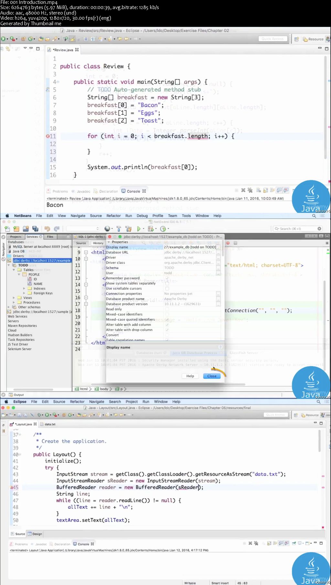331x585 pixels.
Task: Click the Run button in top Eclipse toolbar
Action: [x=3, y=39]
